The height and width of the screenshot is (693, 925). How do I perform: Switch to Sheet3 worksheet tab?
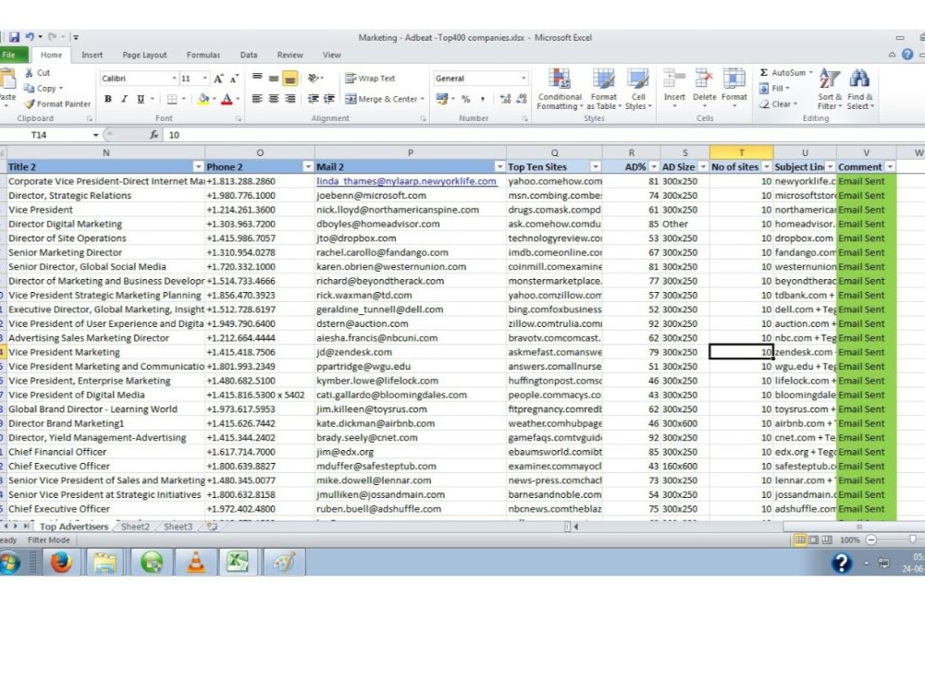[x=179, y=527]
